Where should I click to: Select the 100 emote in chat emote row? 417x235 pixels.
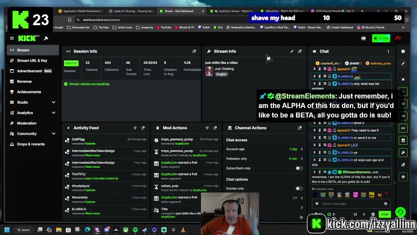[x=323, y=195]
